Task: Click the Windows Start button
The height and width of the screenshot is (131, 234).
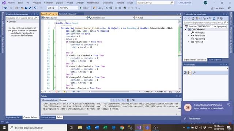Action: pyautogui.click(x=4, y=128)
